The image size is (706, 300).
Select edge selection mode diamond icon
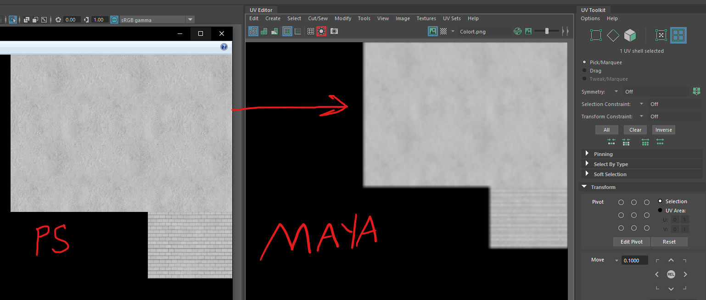point(613,35)
